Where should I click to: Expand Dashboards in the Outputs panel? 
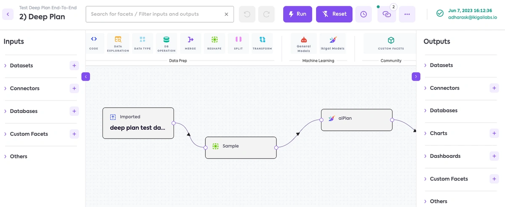coord(445,156)
